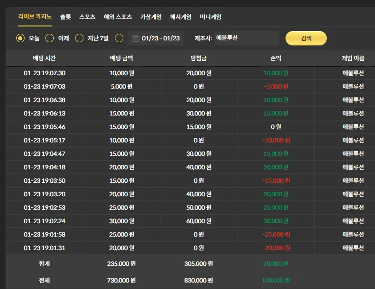Image resolution: width=375 pixels, height=289 pixels.
Task: Click the 당첨금 column header
Action: (199, 58)
